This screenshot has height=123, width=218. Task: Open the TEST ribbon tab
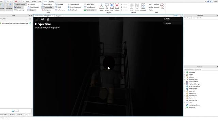pos(40,1)
